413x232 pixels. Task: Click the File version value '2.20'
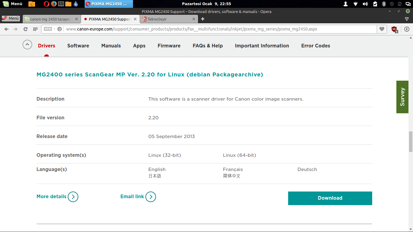tap(153, 118)
